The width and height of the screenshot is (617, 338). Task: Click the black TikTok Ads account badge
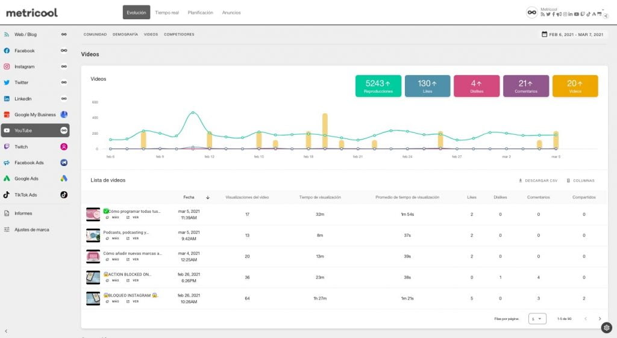64,195
